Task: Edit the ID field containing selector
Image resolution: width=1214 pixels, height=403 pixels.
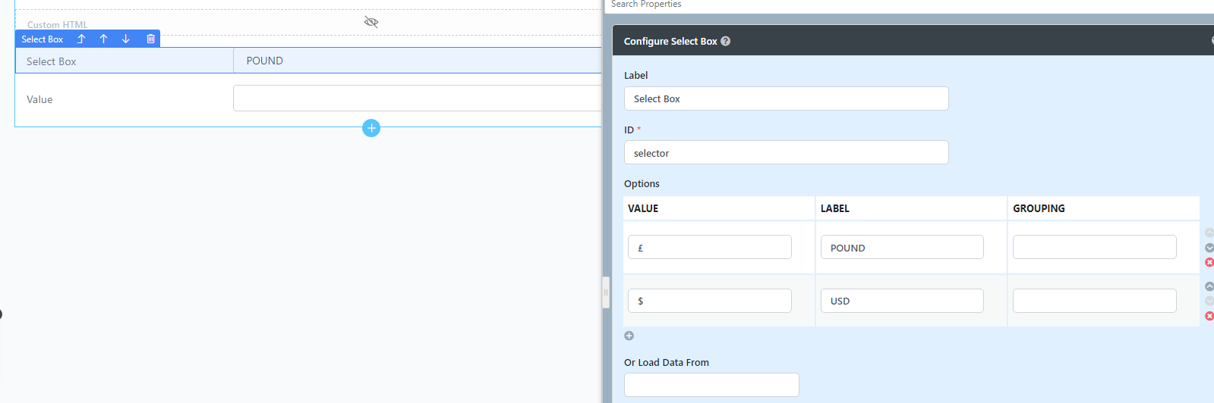Action: pyautogui.click(x=786, y=152)
